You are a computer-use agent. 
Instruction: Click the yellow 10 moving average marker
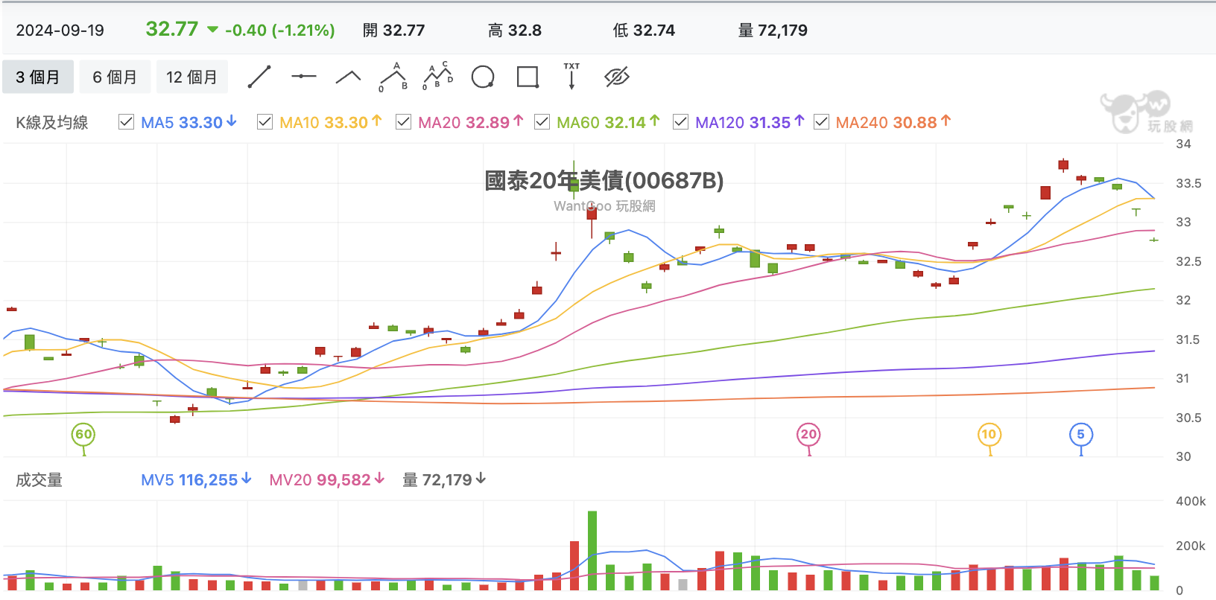pos(989,435)
